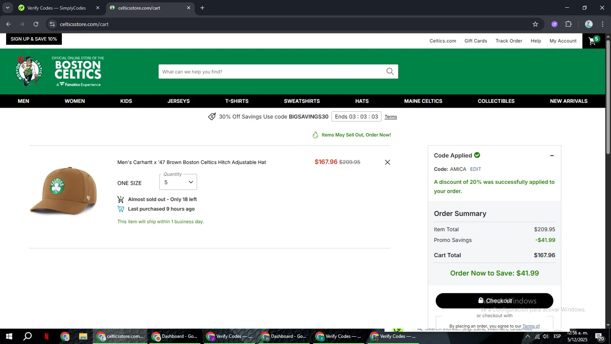Edit the AMICA promo code

[475, 169]
